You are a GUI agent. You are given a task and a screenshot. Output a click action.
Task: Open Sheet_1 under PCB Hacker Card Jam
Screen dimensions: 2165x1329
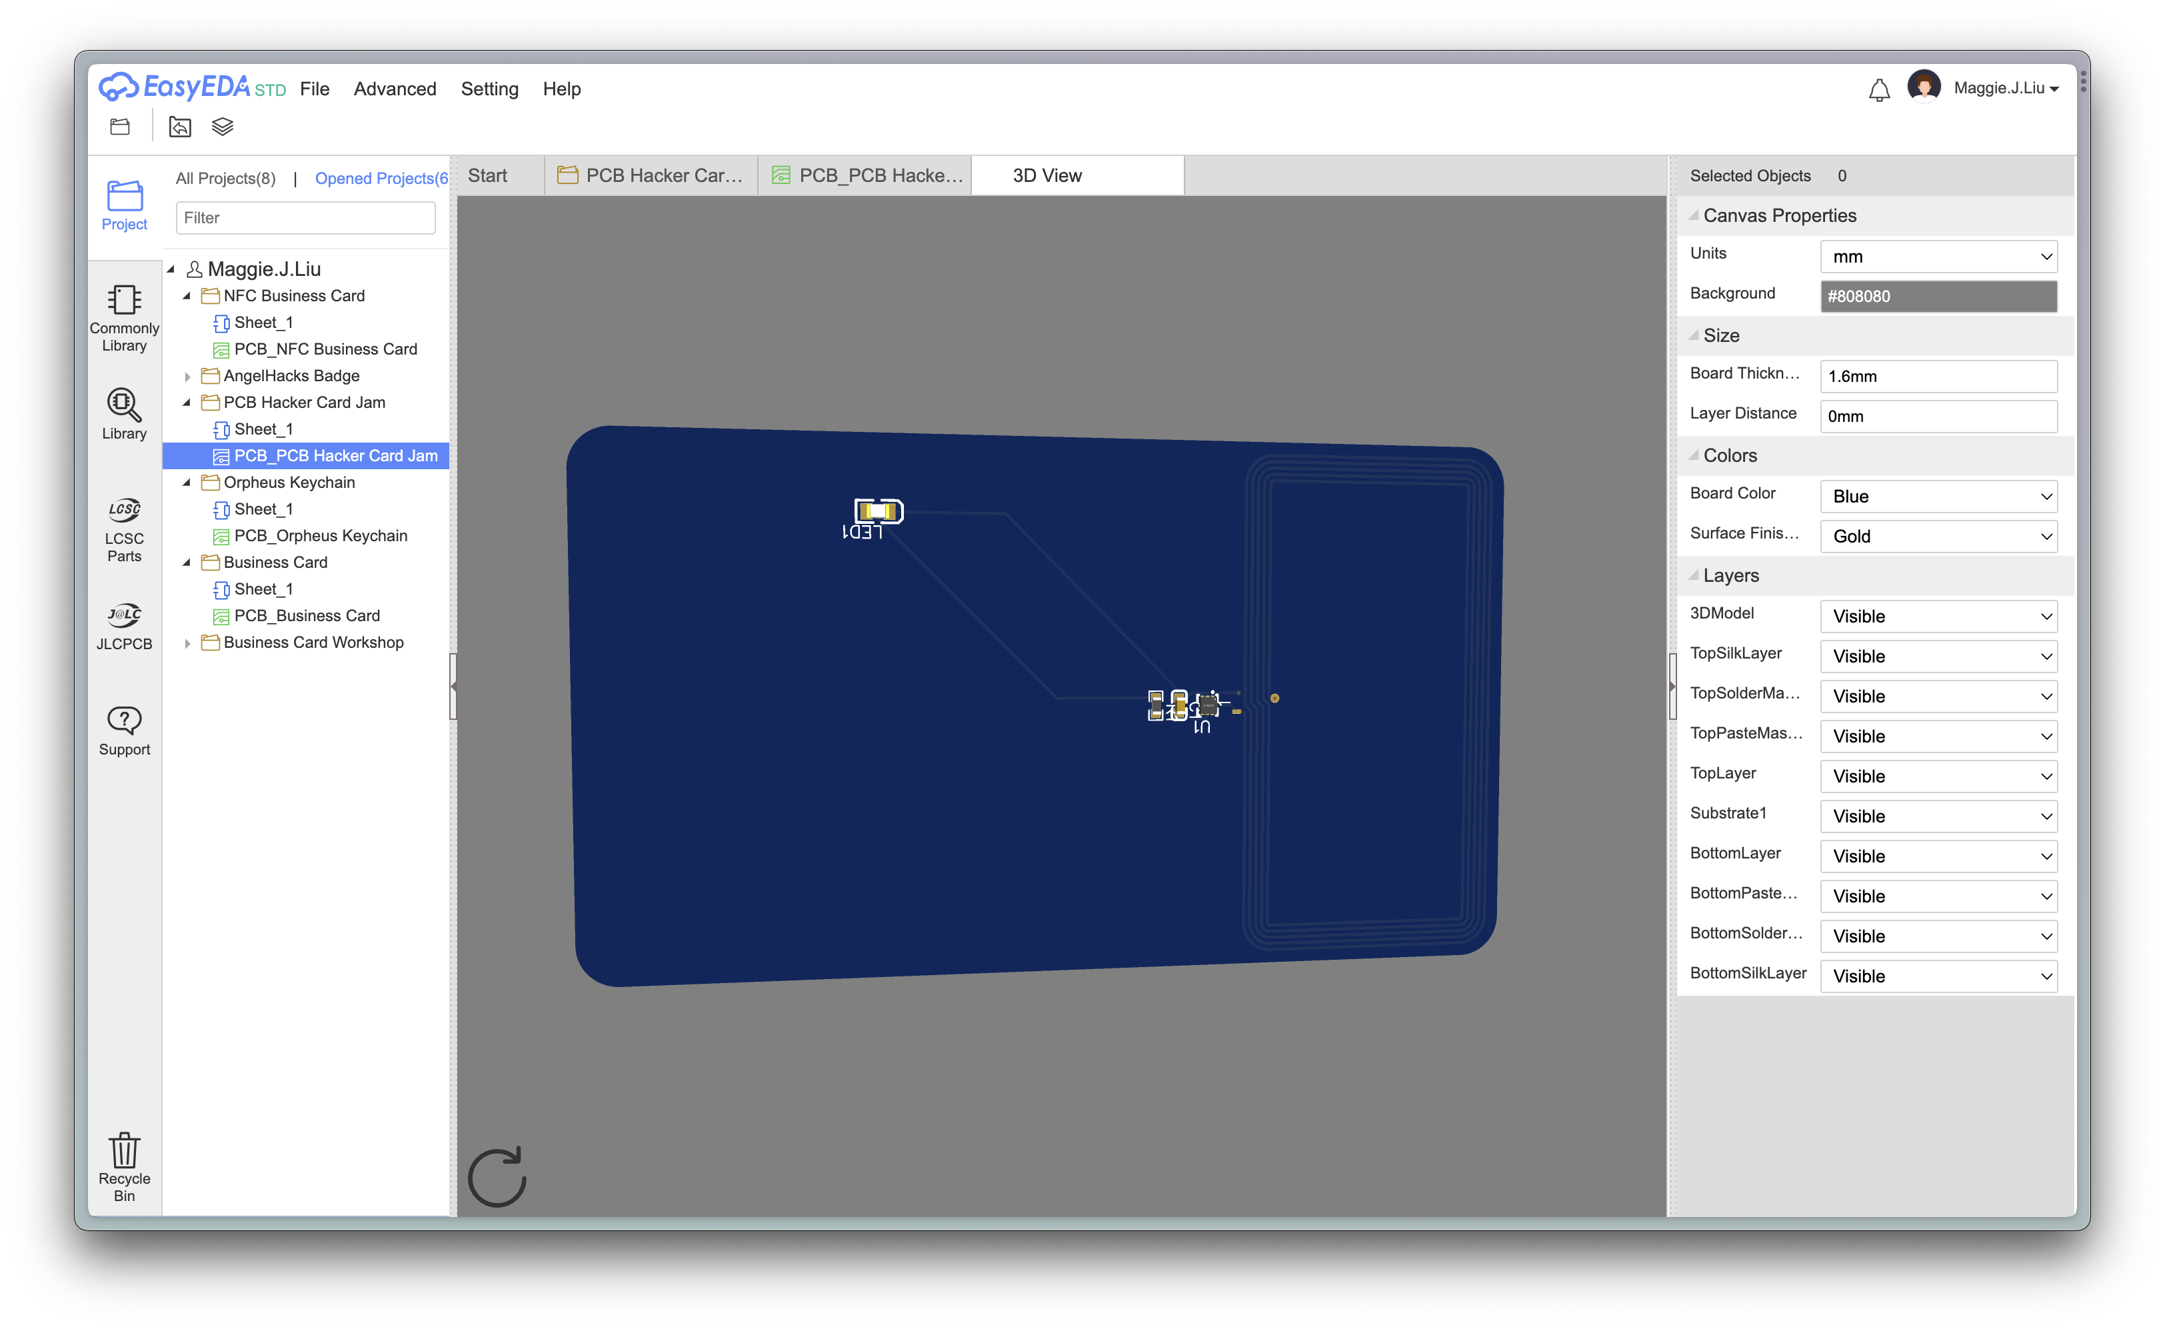click(x=263, y=429)
